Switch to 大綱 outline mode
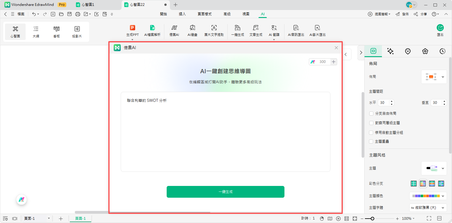The width and height of the screenshot is (452, 223). (36, 31)
